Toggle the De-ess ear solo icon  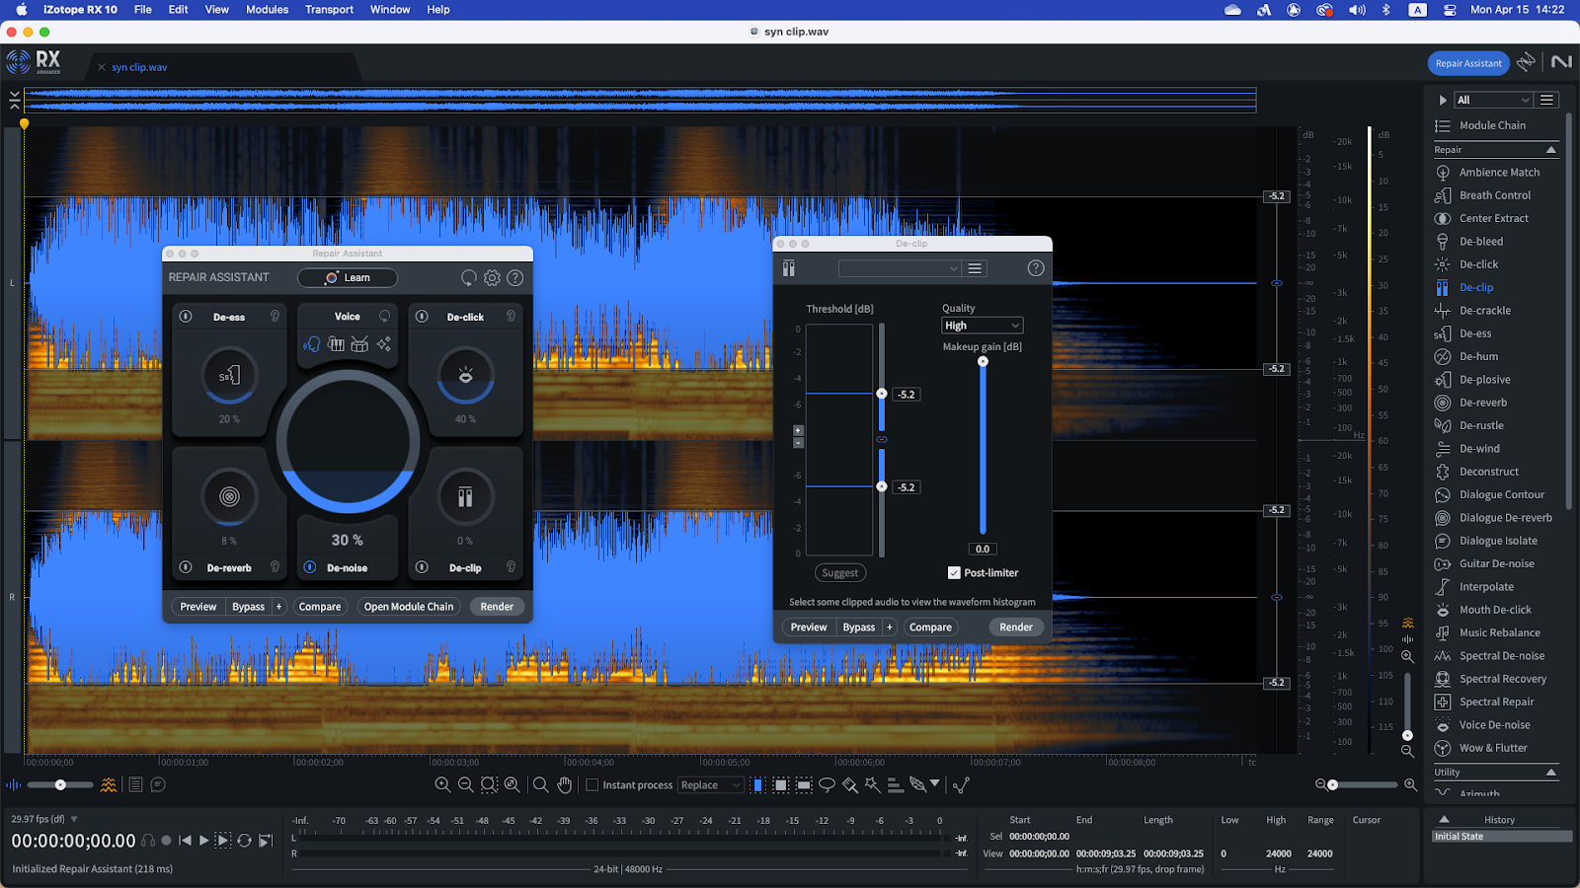point(275,317)
